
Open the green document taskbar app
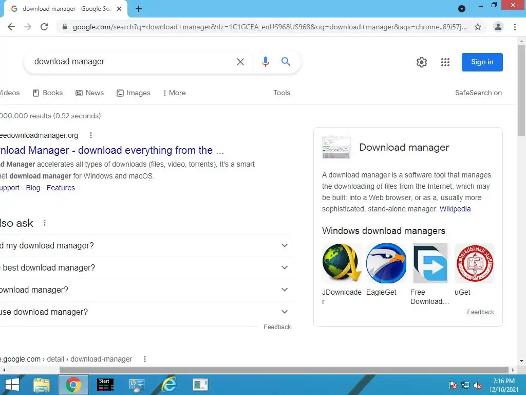200,385
